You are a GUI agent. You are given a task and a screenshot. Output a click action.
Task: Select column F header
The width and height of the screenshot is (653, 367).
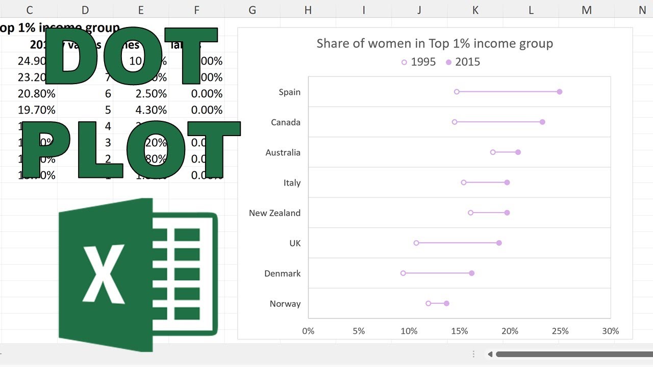(197, 9)
